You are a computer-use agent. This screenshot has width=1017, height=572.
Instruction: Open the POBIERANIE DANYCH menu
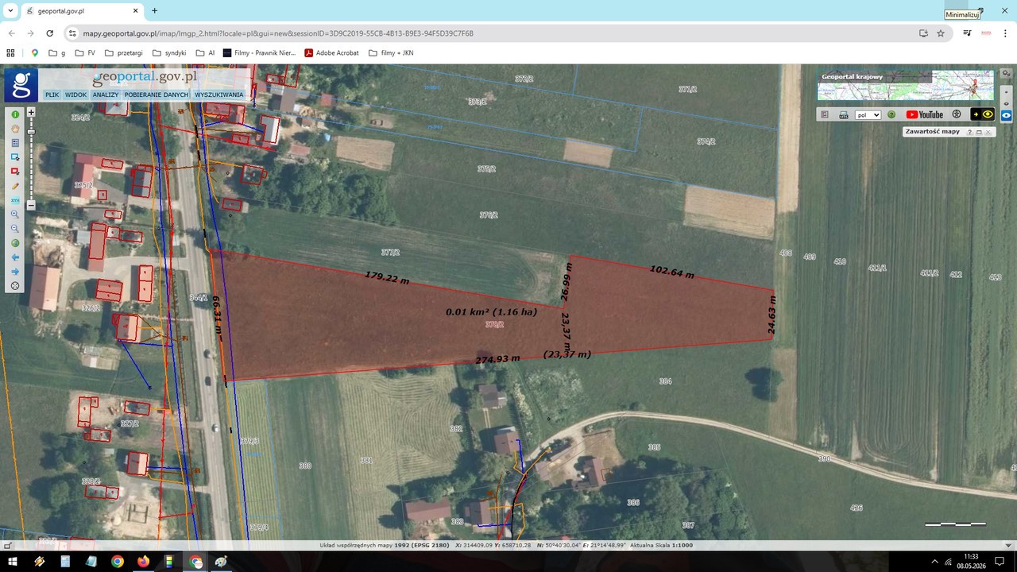click(x=157, y=95)
